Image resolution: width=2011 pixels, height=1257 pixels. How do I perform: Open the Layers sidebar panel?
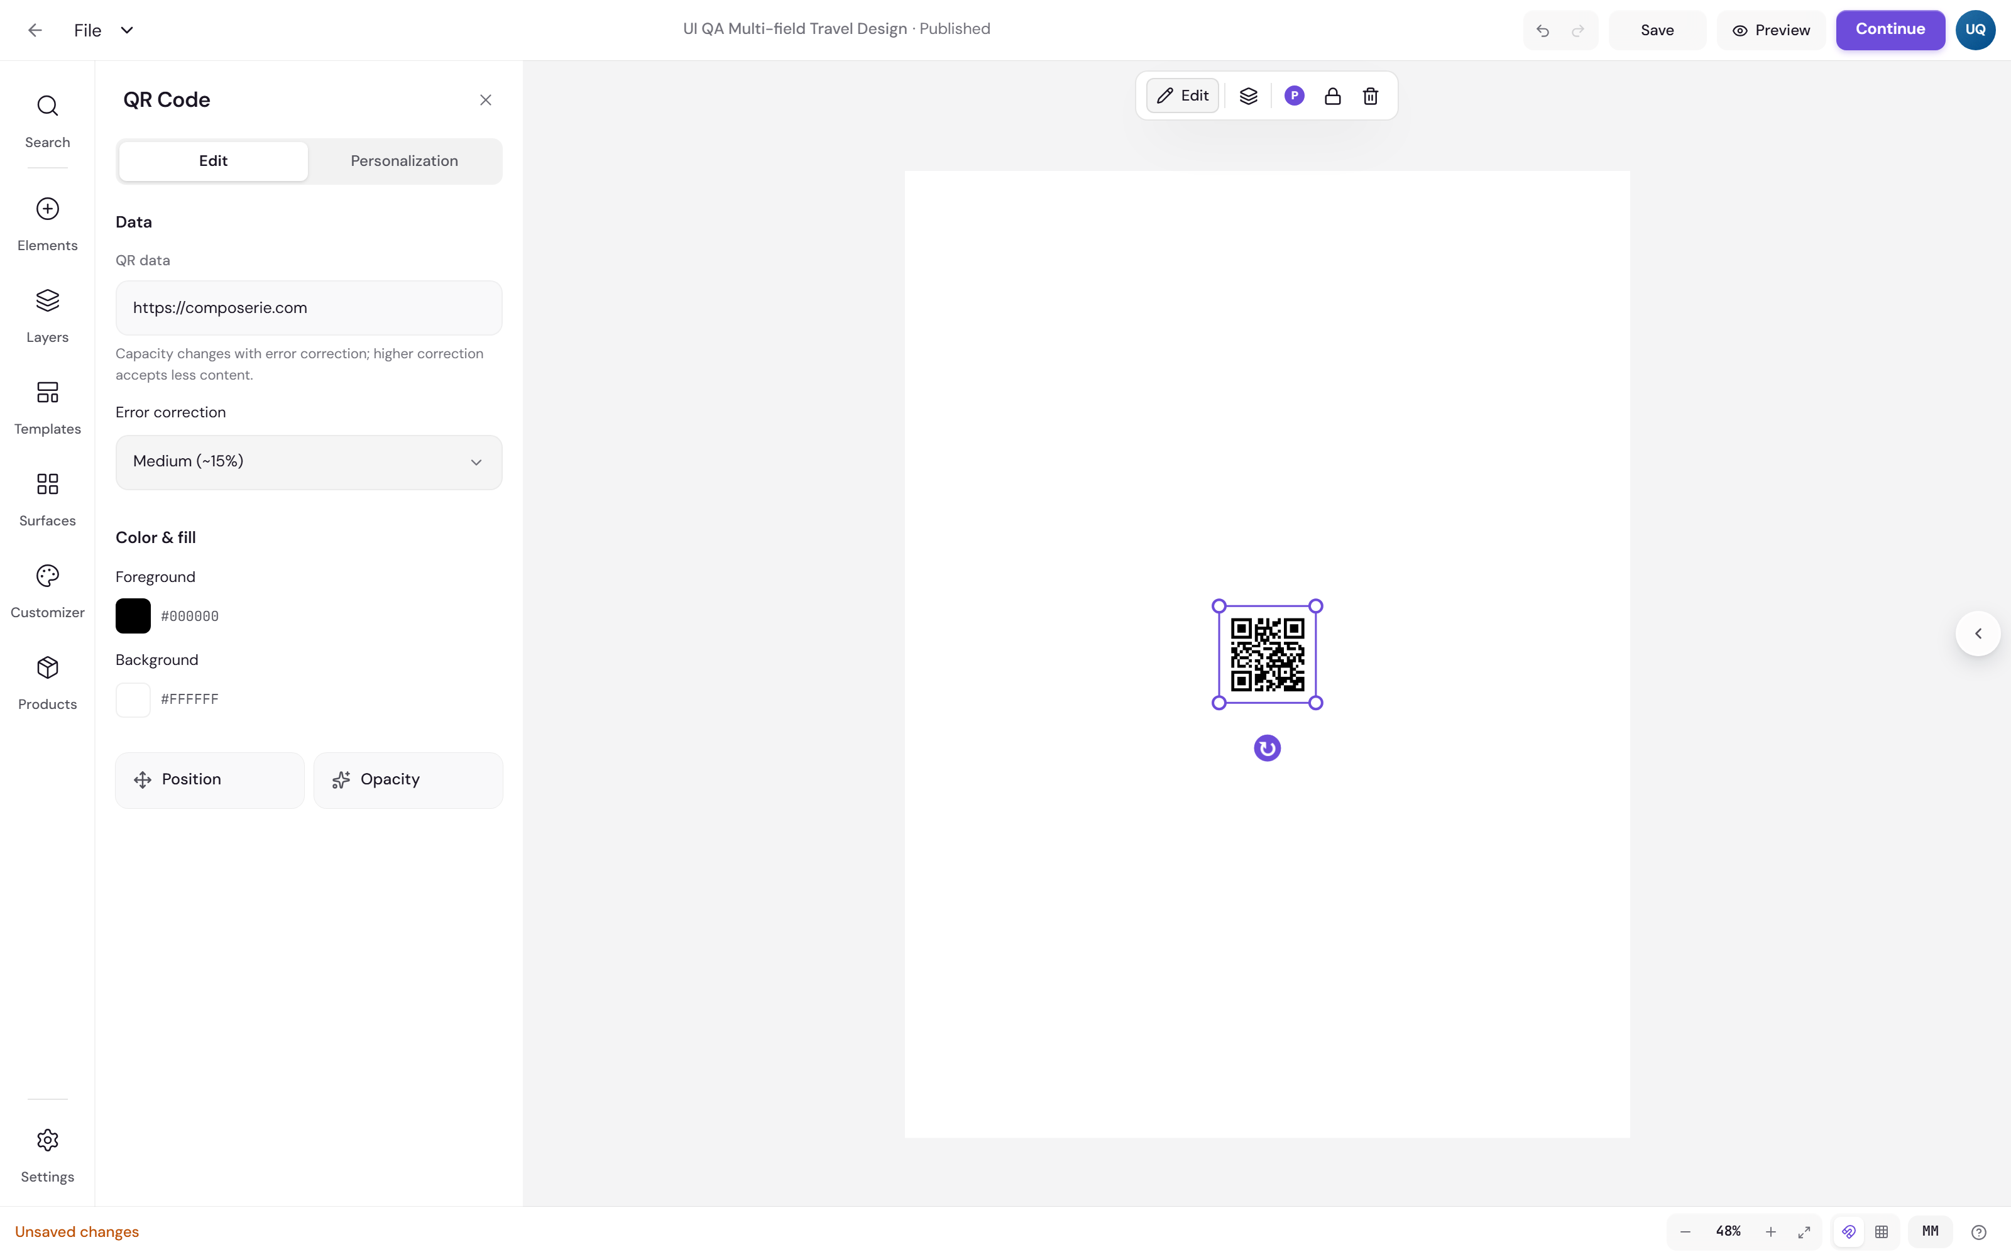(x=47, y=316)
